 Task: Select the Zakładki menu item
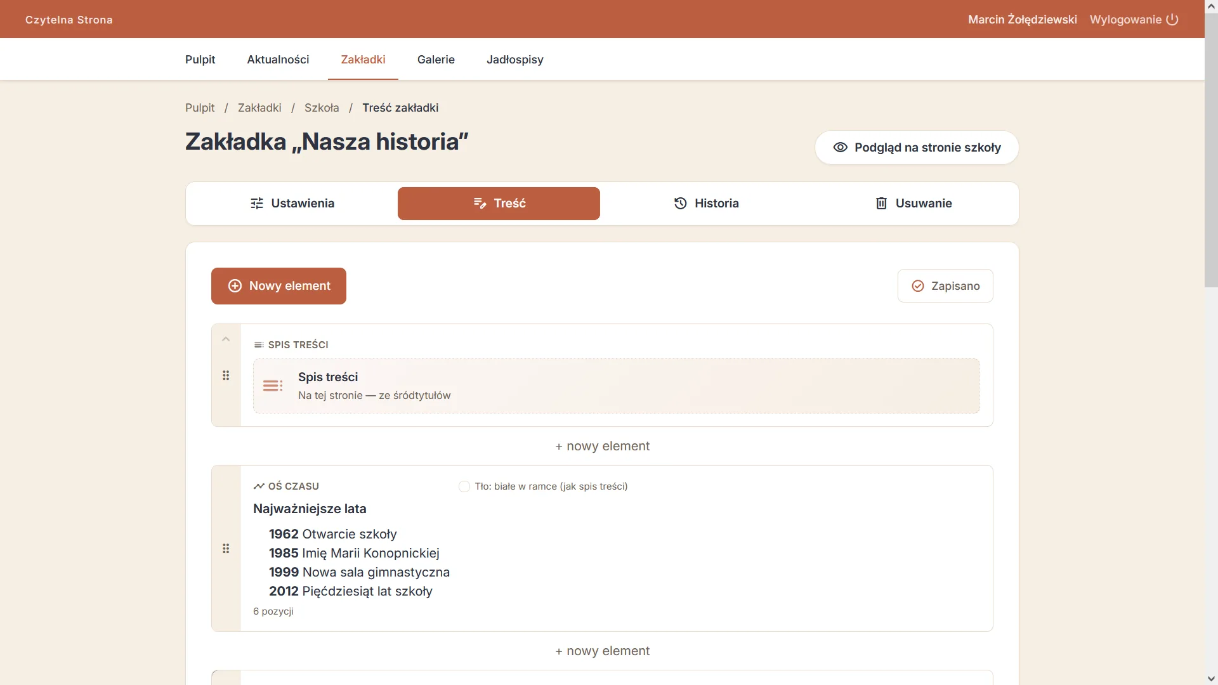tap(363, 60)
